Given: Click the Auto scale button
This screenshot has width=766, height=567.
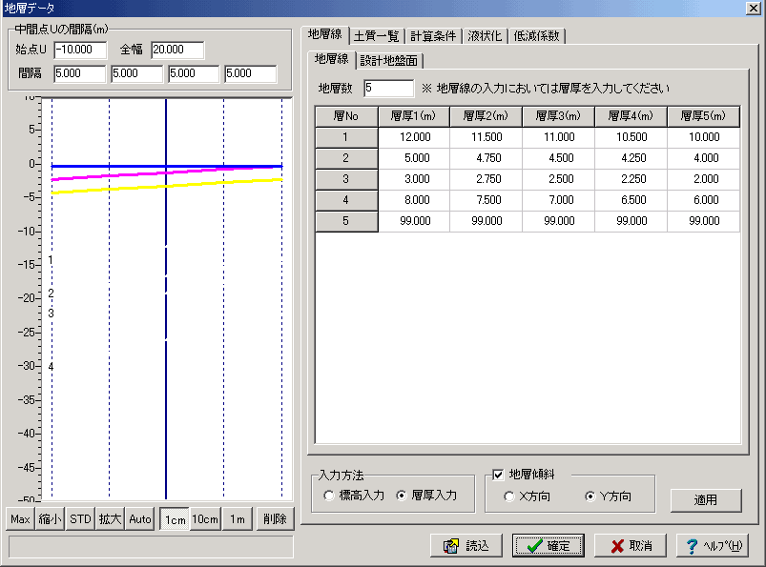Looking at the screenshot, I should point(140,519).
